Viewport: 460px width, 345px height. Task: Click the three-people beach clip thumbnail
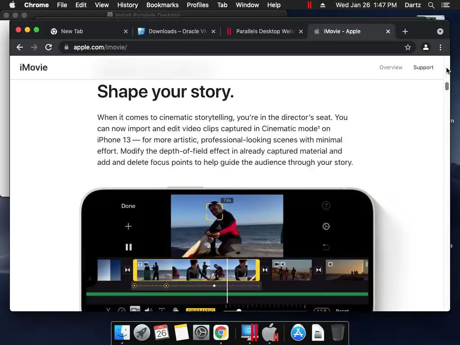pyautogui.click(x=292, y=270)
